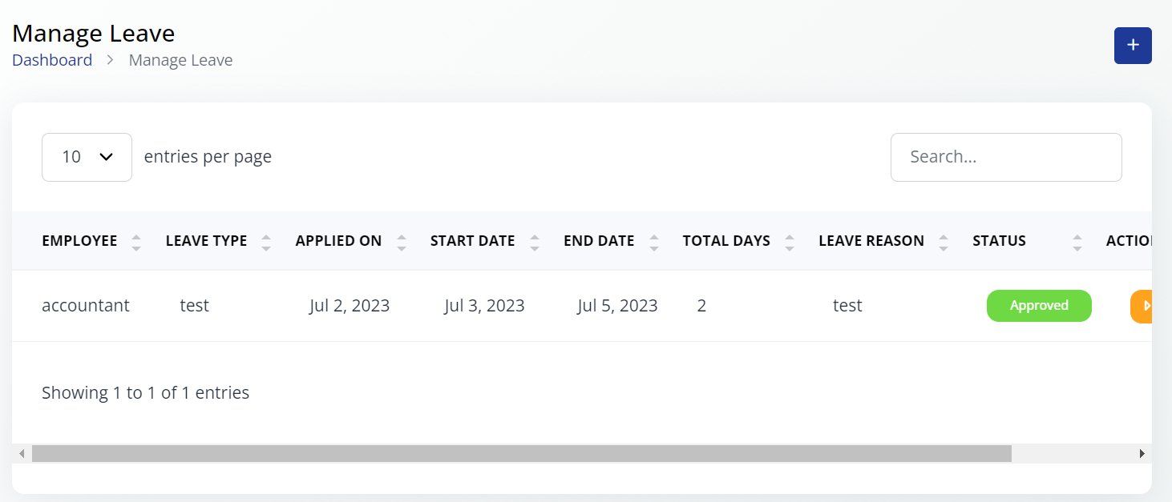Viewport: 1172px width, 502px height.
Task: Open the entries per page dropdown
Action: pos(87,157)
